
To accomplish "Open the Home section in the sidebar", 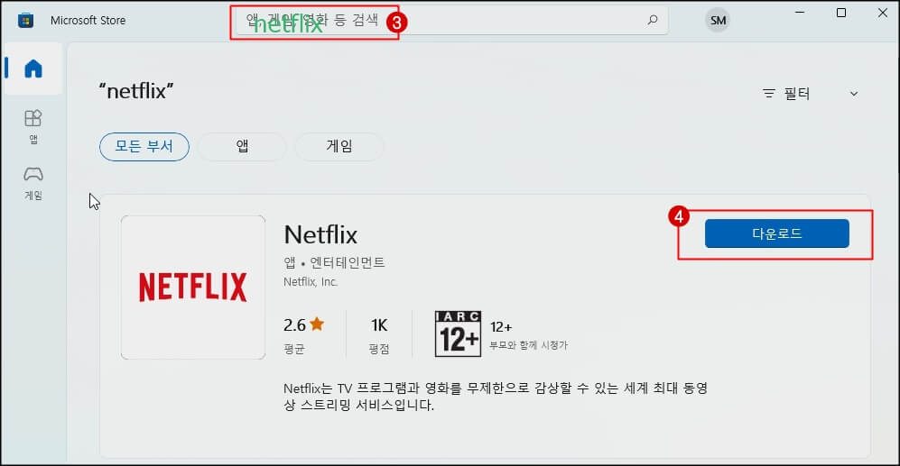I will (x=33, y=69).
